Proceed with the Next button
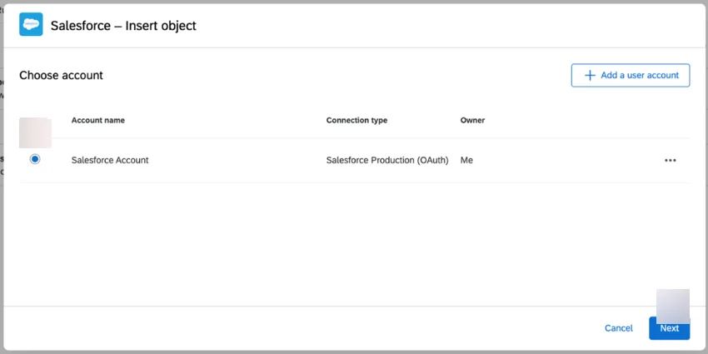708x354 pixels. click(669, 328)
